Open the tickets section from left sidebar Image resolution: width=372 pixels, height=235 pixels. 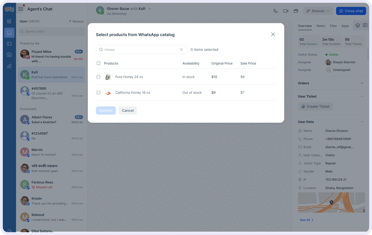click(9, 44)
